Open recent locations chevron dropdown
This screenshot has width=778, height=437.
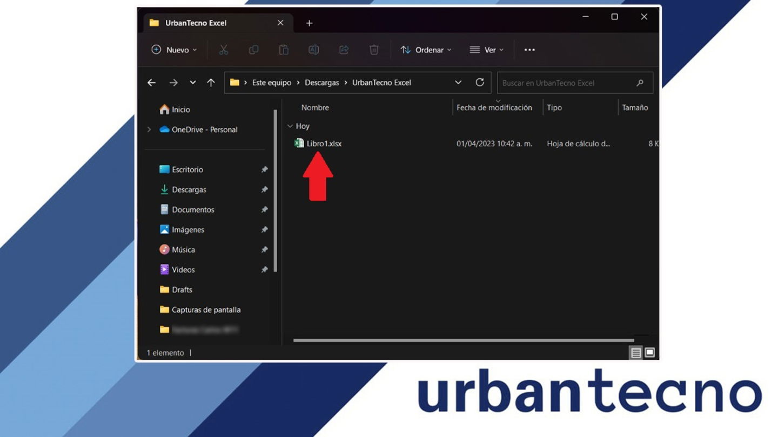pos(192,83)
